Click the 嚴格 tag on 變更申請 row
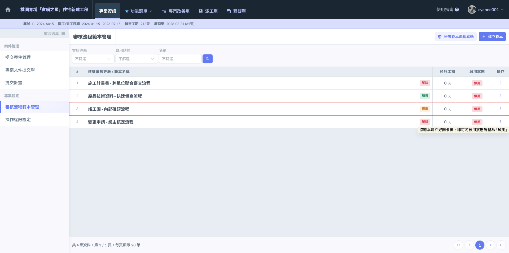 point(425,122)
